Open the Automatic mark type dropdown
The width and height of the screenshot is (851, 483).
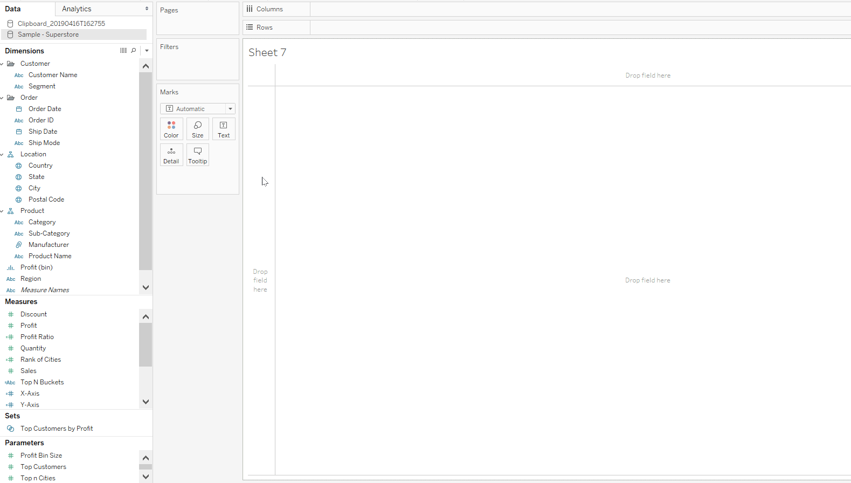tap(198, 109)
